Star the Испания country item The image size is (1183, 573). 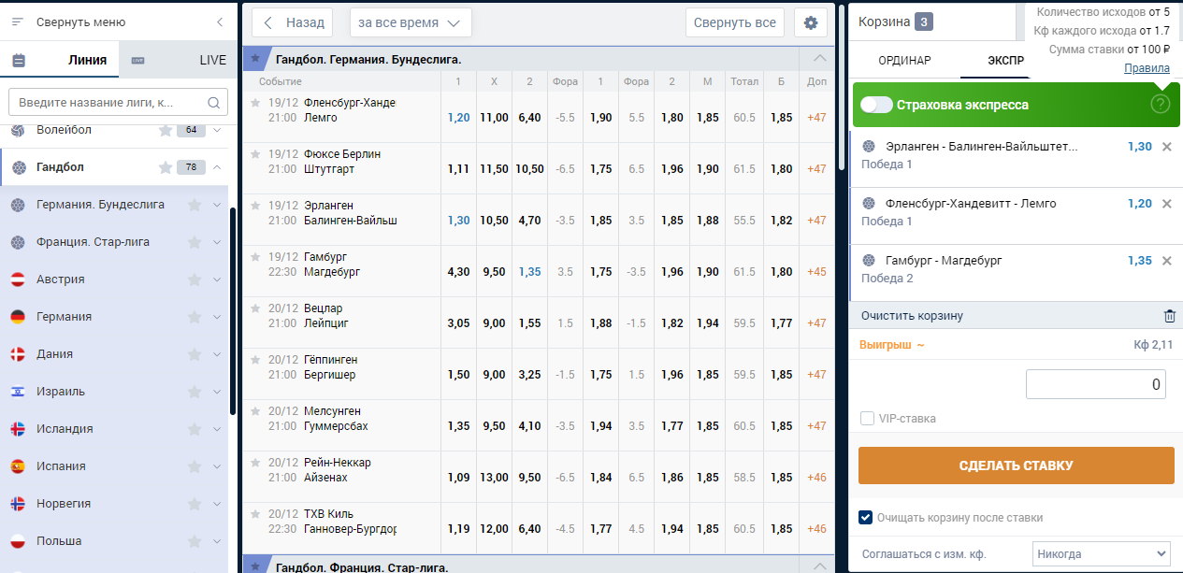(x=195, y=466)
